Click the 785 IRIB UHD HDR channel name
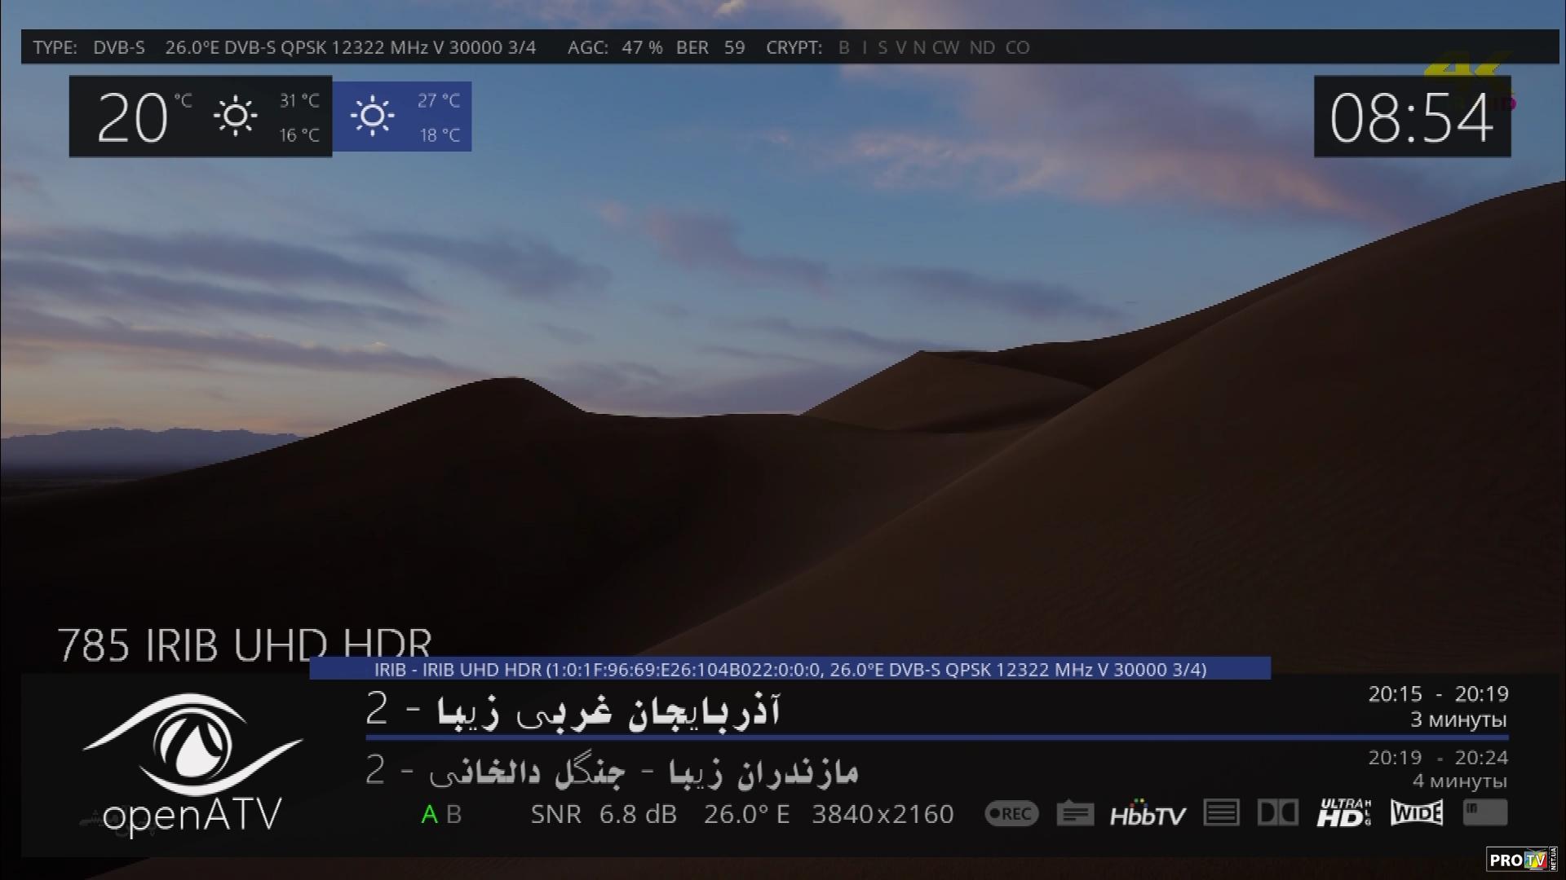 244,645
